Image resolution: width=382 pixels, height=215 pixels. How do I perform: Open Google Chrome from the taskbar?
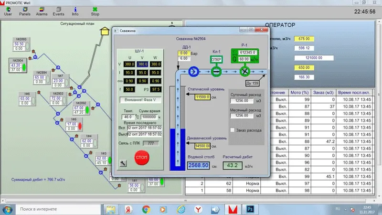(x=146, y=209)
